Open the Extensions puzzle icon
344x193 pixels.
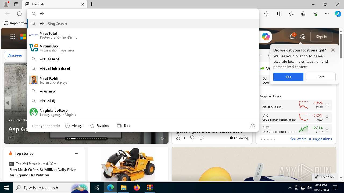click(266, 14)
